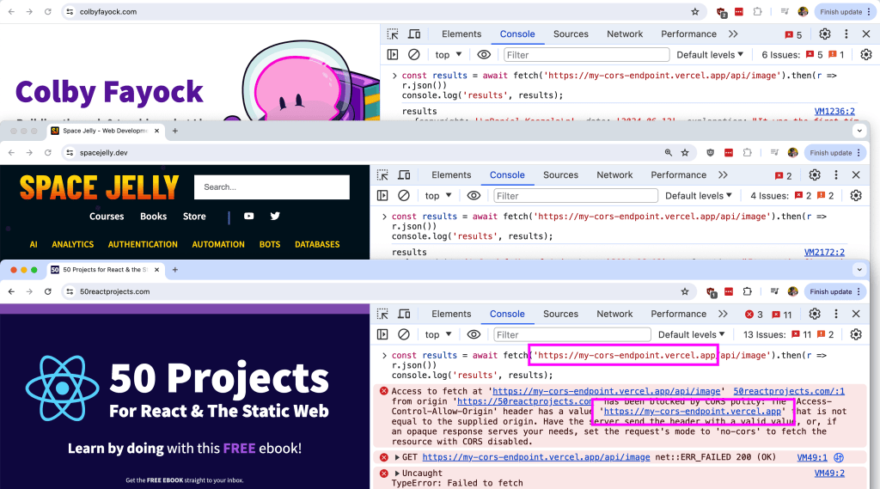Switch to Network tab in 50reactprojects DevTools
The image size is (880, 489).
pyautogui.click(x=614, y=314)
